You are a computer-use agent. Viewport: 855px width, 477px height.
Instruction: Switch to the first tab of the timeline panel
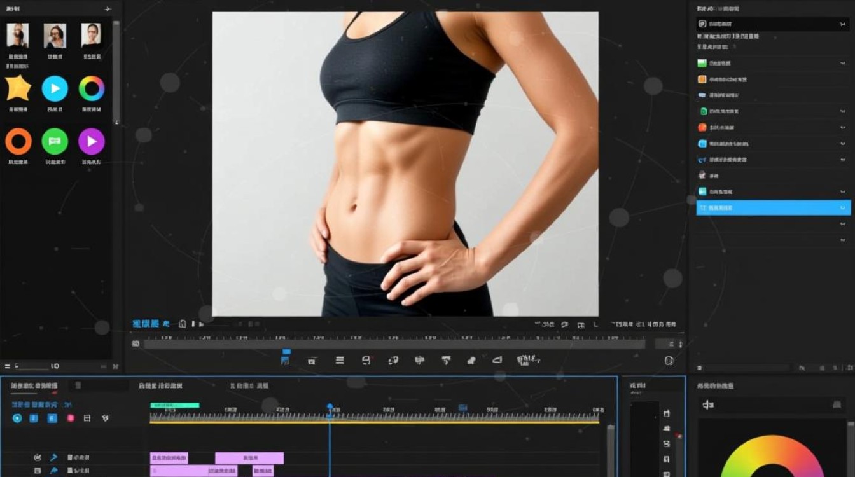coord(34,385)
